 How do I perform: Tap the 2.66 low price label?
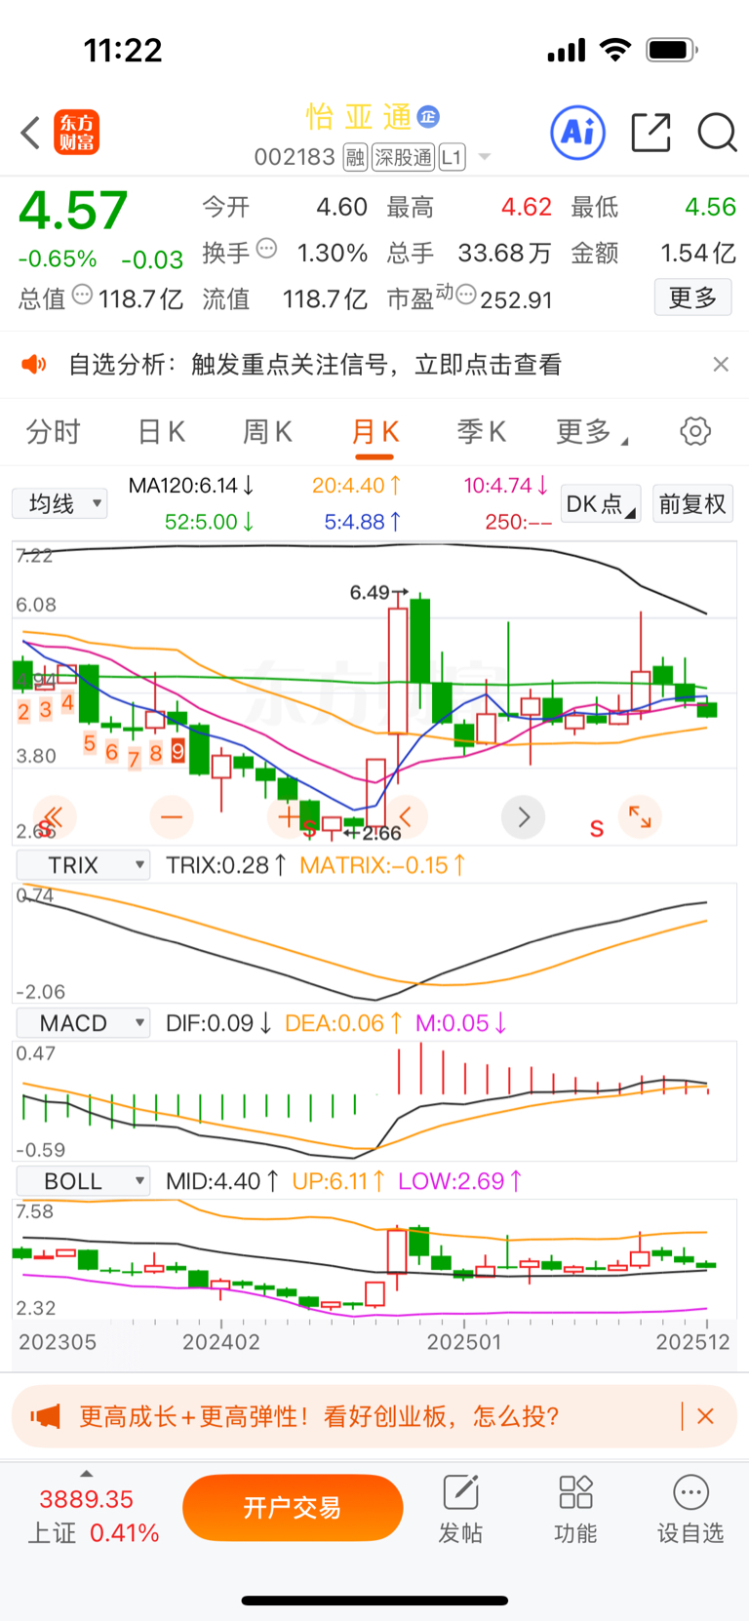coord(381,833)
